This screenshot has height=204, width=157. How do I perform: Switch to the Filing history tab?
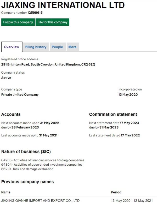[x=36, y=47]
